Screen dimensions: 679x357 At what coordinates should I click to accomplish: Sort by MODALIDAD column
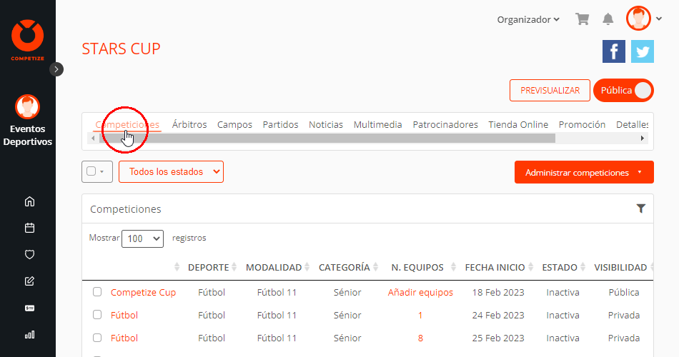click(277, 268)
